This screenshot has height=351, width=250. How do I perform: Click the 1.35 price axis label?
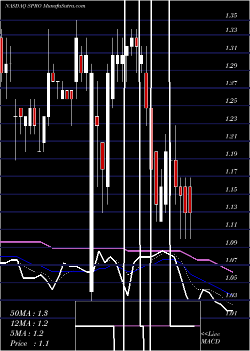231,16
